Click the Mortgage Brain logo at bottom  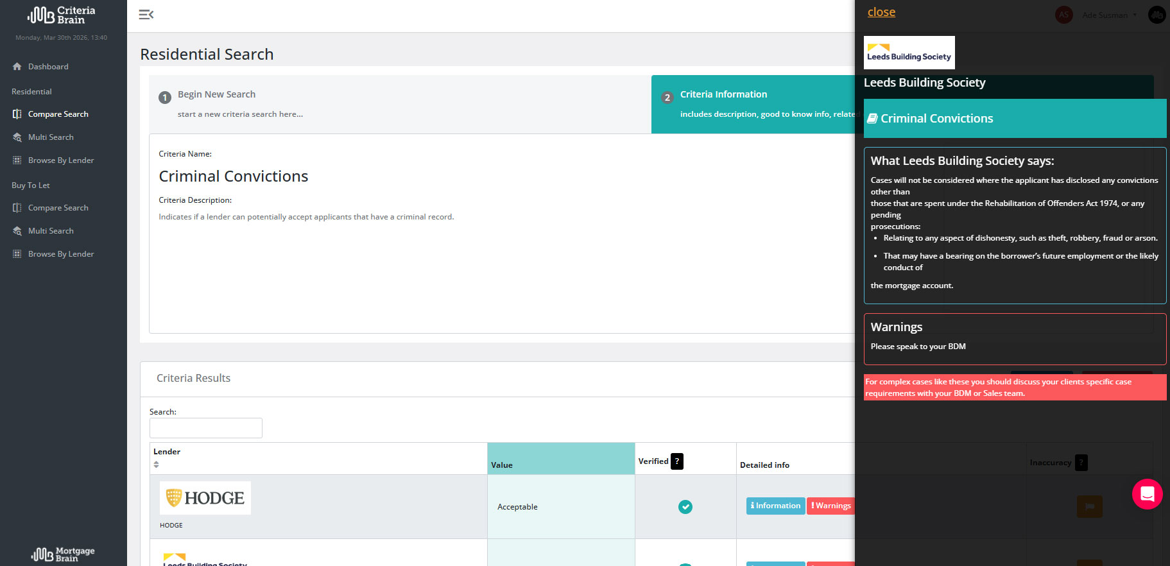click(63, 554)
